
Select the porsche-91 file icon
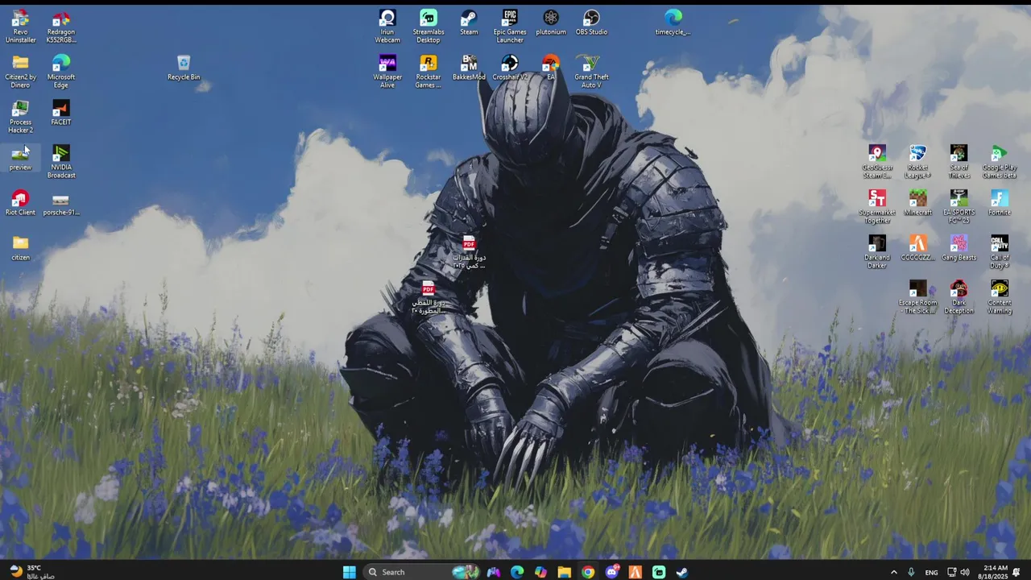tap(61, 203)
